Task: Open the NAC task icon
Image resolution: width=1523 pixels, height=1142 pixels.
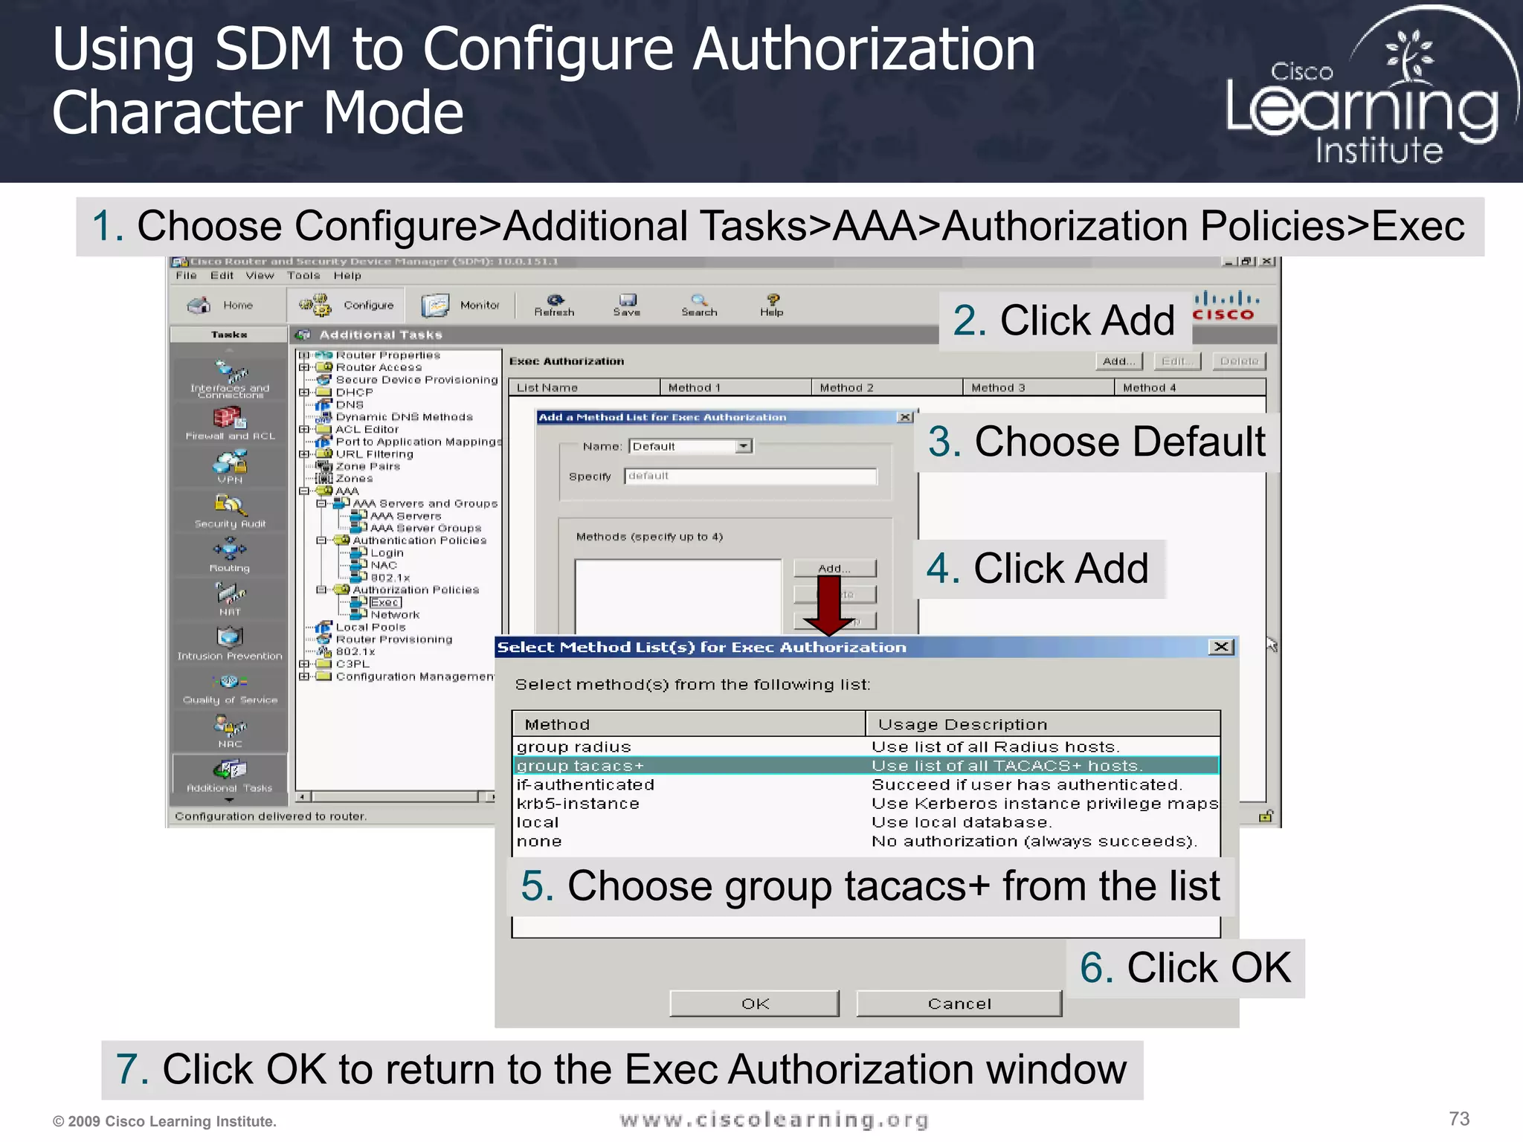Action: 230,732
